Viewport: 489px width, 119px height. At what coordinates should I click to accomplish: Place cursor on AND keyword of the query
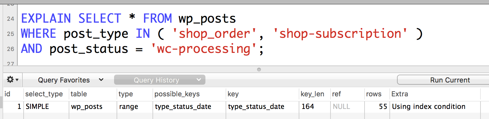click(32, 49)
